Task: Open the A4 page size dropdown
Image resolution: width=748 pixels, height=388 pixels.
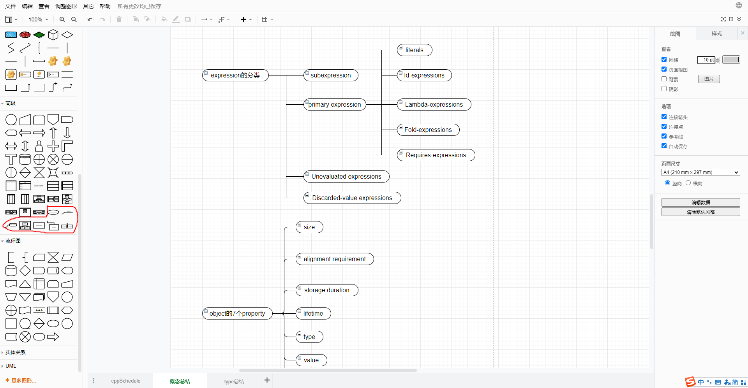Action: pyautogui.click(x=700, y=172)
